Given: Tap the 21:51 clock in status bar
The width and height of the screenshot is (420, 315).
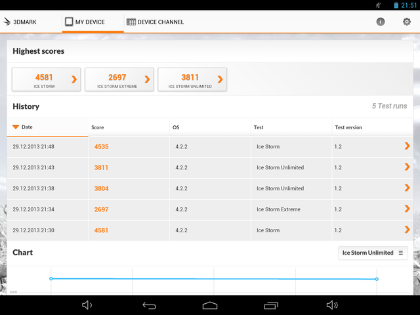Looking at the screenshot, I should tap(409, 5).
